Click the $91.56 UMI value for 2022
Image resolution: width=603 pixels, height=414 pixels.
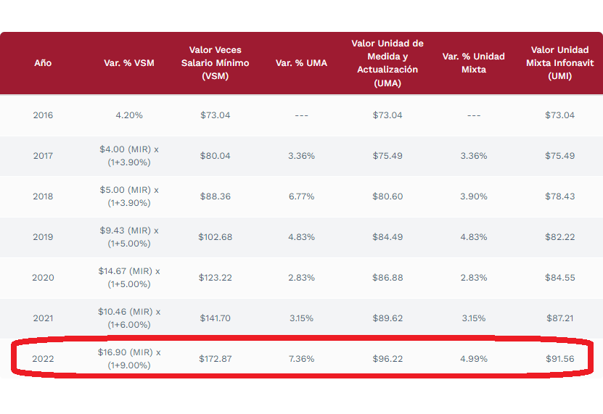coord(559,359)
